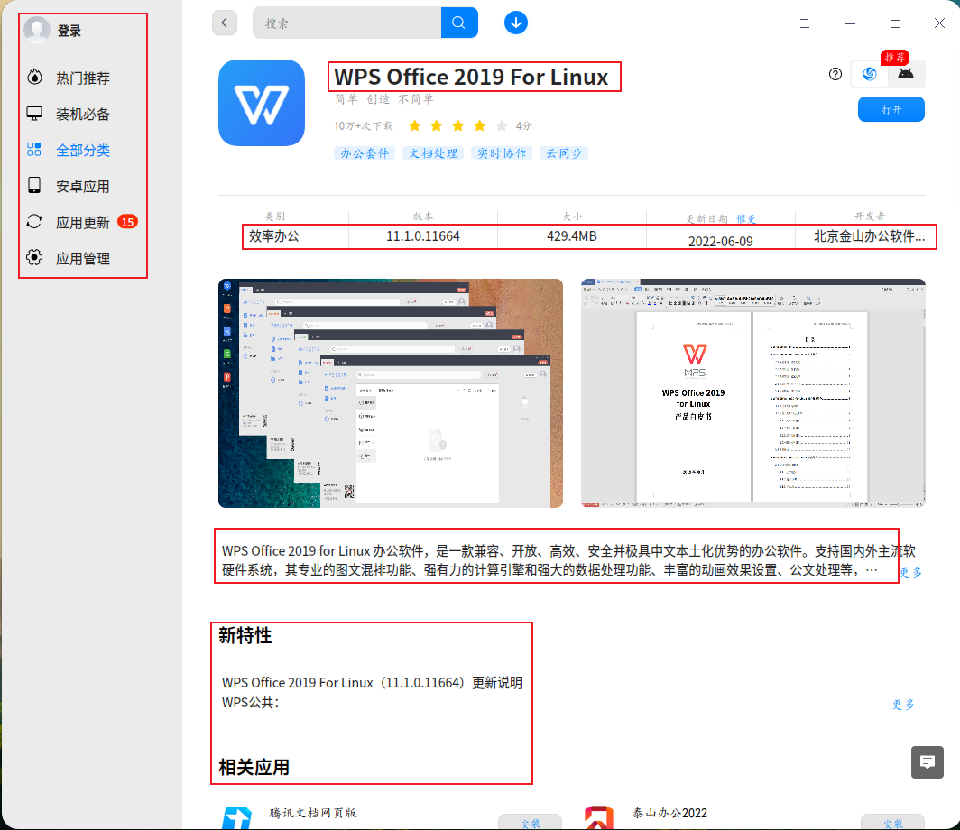Screen dimensions: 960x830
Task: Click the 实时协作 tag
Action: tap(502, 153)
